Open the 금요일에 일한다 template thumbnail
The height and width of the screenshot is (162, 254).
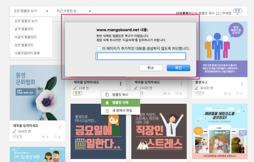point(98,131)
